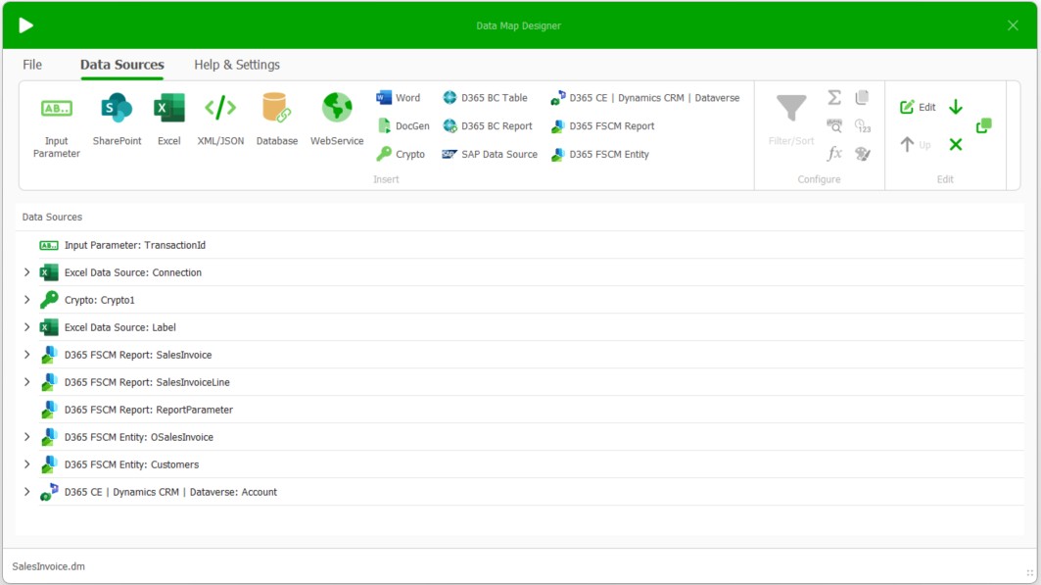Screen dimensions: 1041x585
Task: Insert a WebService data source
Action: pos(337,118)
